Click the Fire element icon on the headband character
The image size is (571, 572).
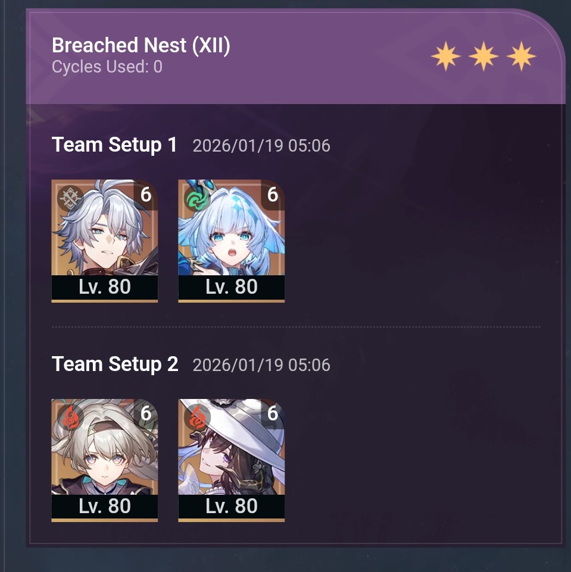(70, 418)
